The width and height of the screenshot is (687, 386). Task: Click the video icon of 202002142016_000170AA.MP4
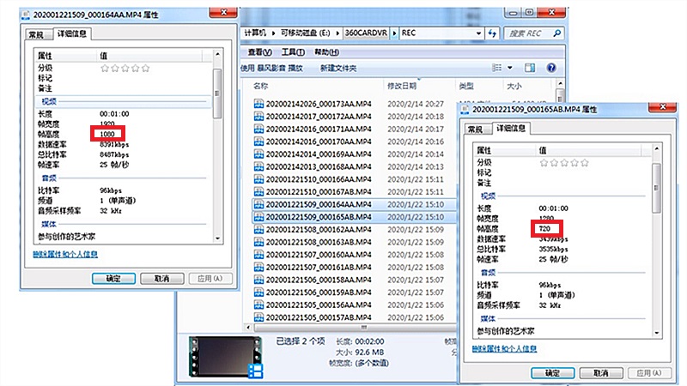coord(258,142)
